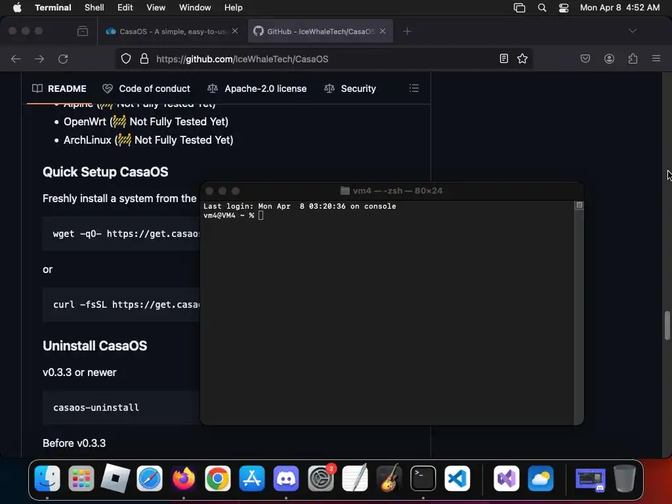Screen dimensions: 672x504
Task: Bookmark this page with the star
Action: (522, 58)
